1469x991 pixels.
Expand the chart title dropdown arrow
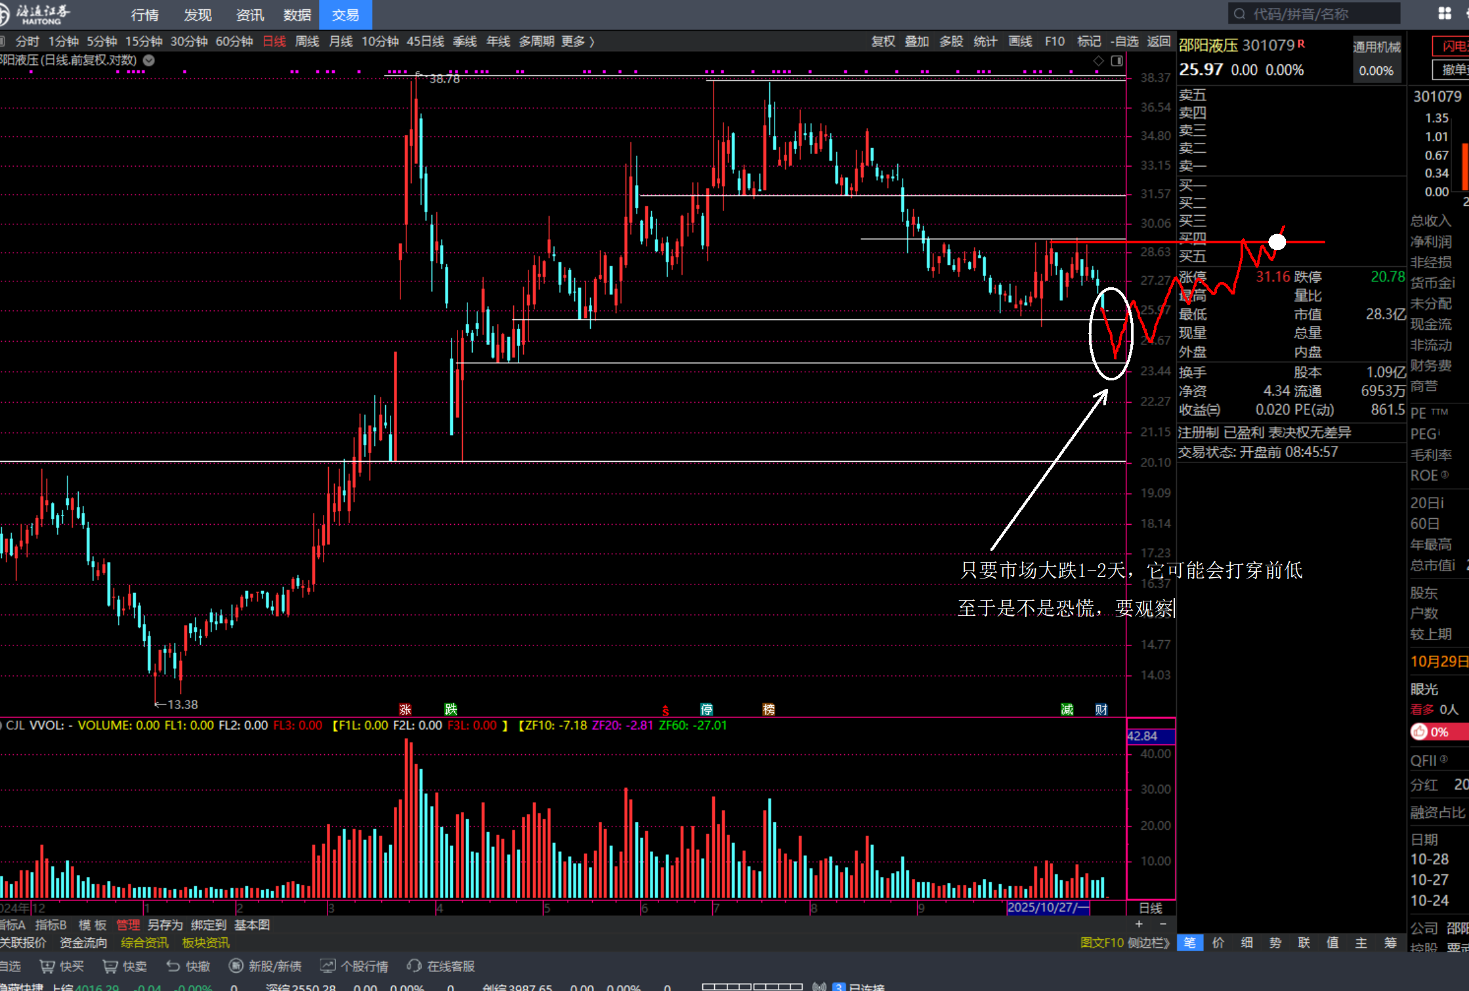pyautogui.click(x=149, y=60)
